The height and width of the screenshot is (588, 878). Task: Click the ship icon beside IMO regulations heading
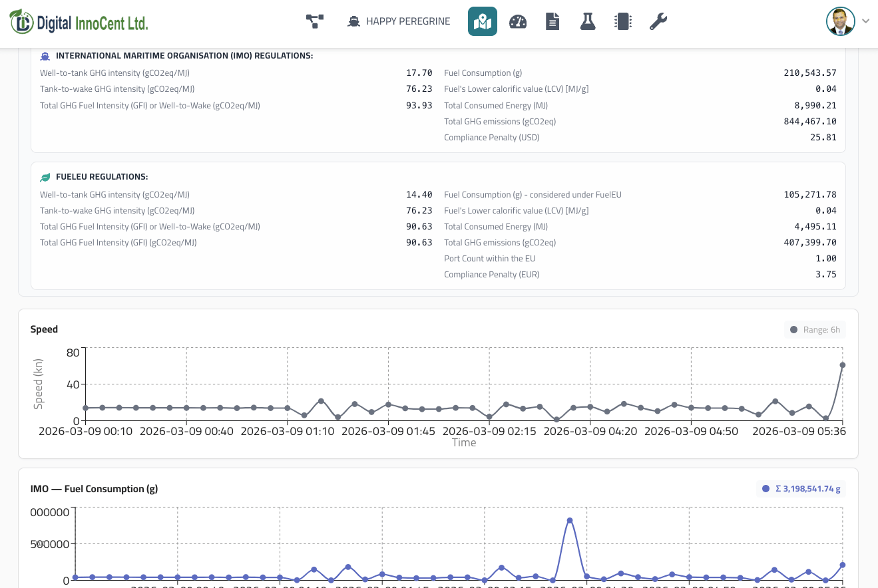click(45, 56)
